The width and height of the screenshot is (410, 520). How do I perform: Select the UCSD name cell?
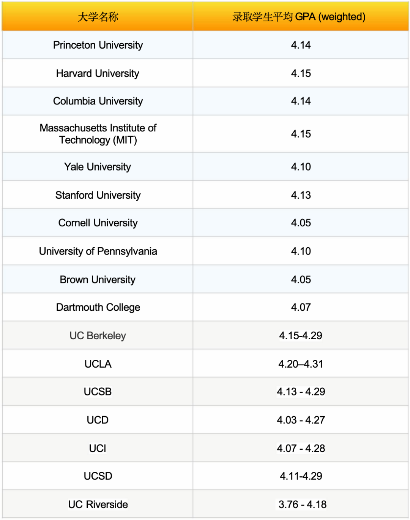coord(98,476)
